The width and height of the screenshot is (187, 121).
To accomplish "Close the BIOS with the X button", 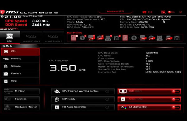I will coord(180,12).
